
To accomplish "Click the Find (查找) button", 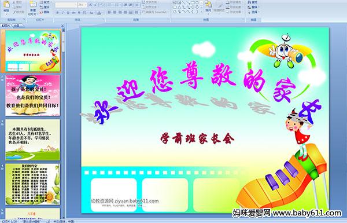I will coord(253,2).
